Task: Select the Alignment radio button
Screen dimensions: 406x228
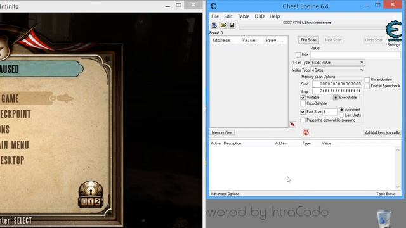Action: [x=341, y=110]
